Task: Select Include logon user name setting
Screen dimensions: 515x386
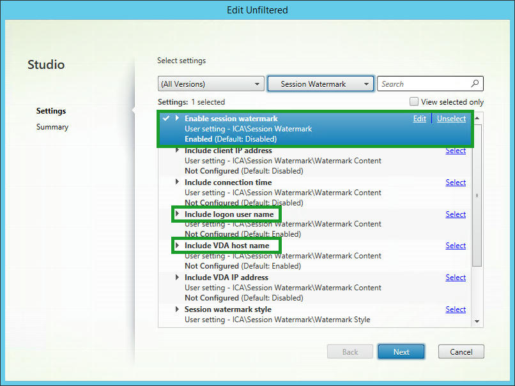Action: (x=456, y=214)
